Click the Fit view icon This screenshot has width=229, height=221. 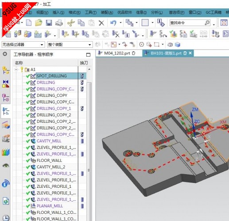(224, 23)
